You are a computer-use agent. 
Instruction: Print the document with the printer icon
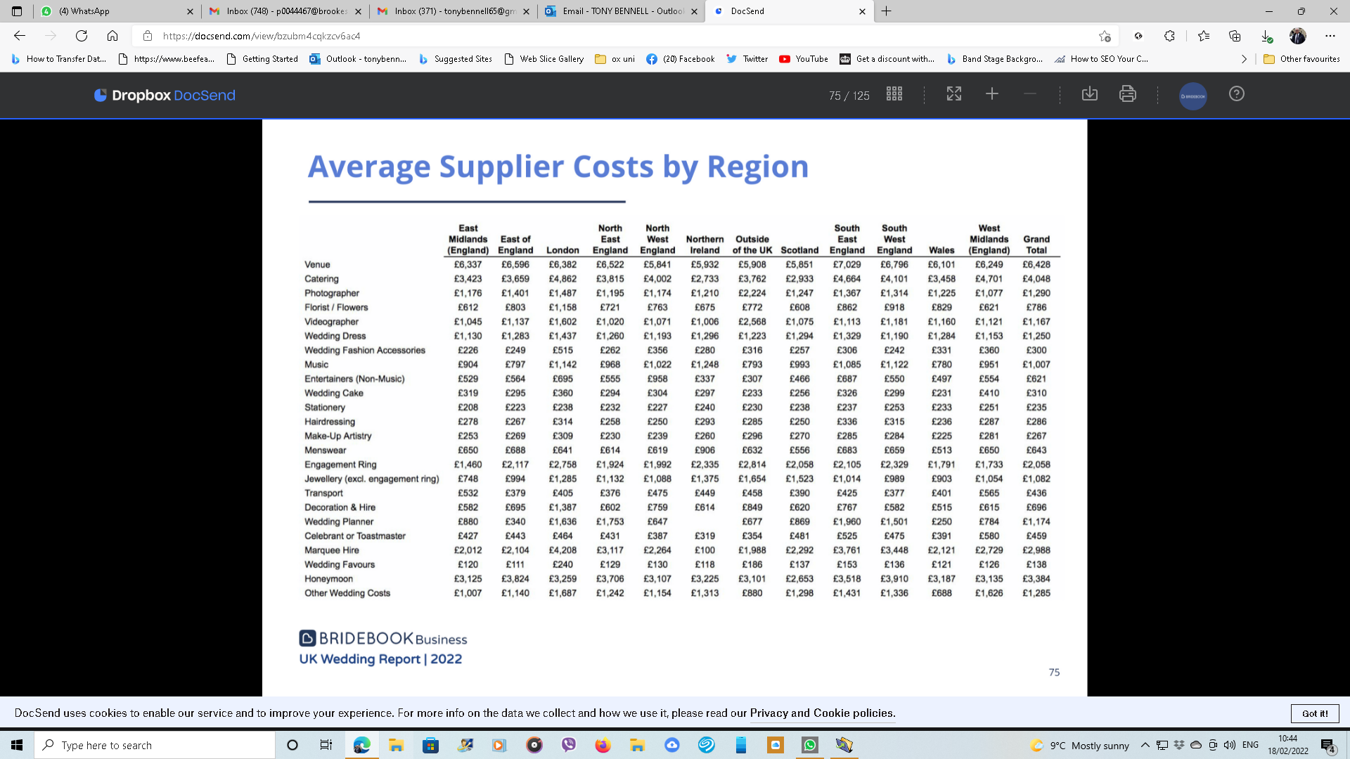click(1127, 94)
